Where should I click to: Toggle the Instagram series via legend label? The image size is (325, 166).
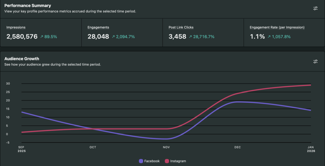tap(178, 161)
